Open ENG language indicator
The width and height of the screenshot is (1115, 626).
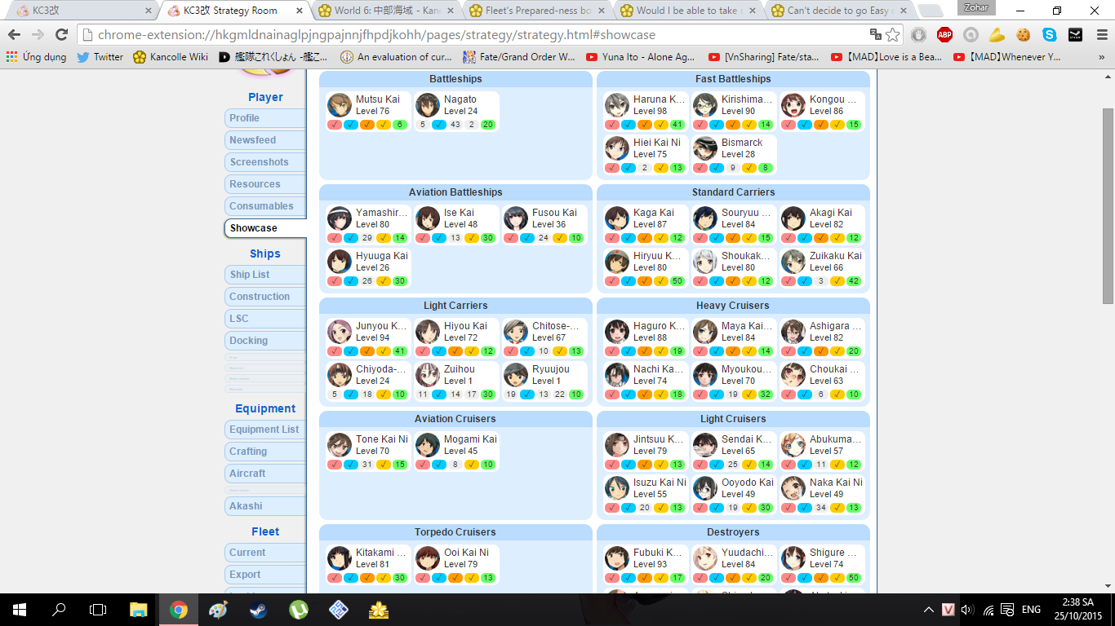pyautogui.click(x=1031, y=610)
